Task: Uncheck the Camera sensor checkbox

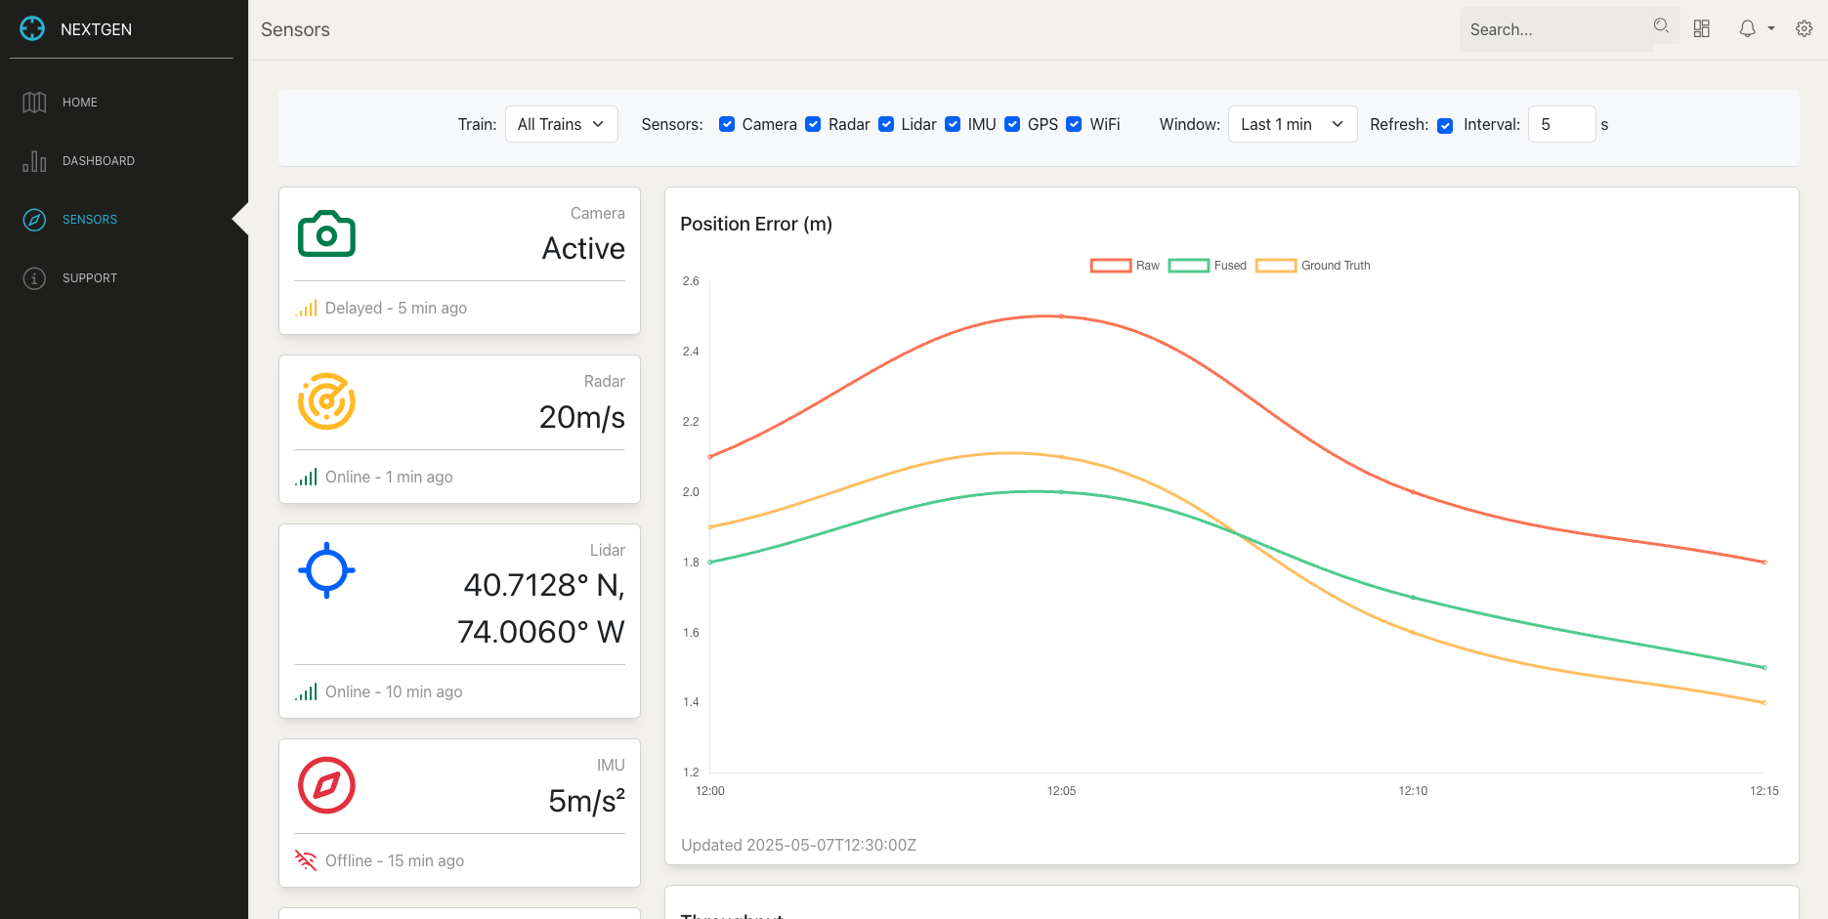Action: 727,124
